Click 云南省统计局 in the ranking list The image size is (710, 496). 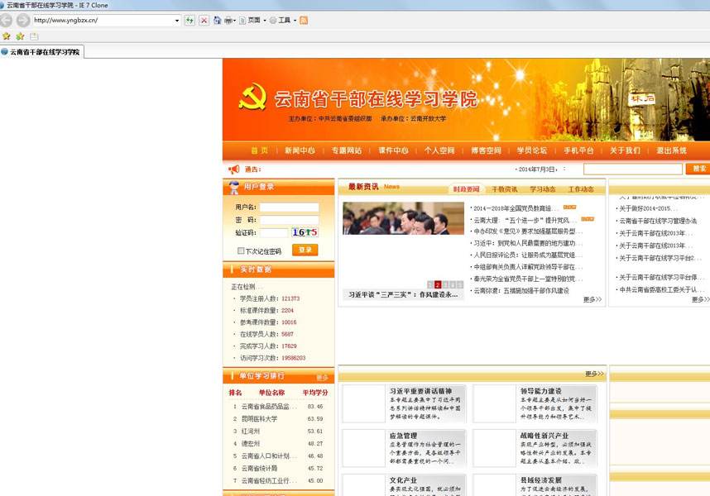tap(260, 469)
